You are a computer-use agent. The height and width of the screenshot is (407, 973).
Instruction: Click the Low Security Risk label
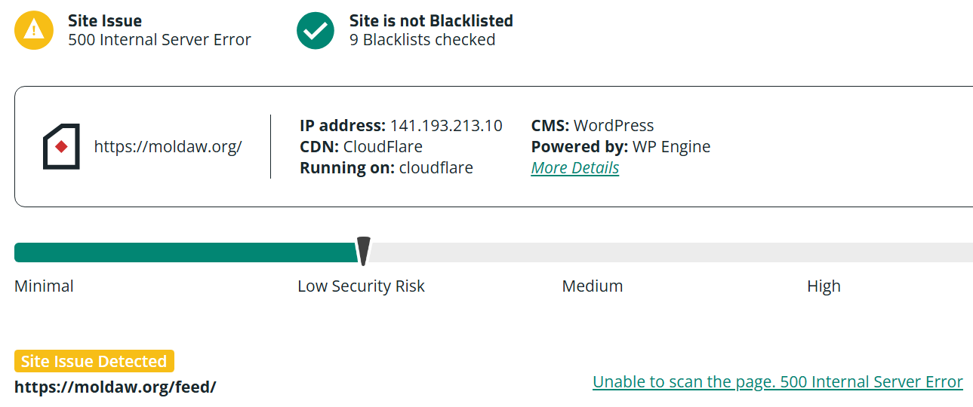tap(361, 286)
